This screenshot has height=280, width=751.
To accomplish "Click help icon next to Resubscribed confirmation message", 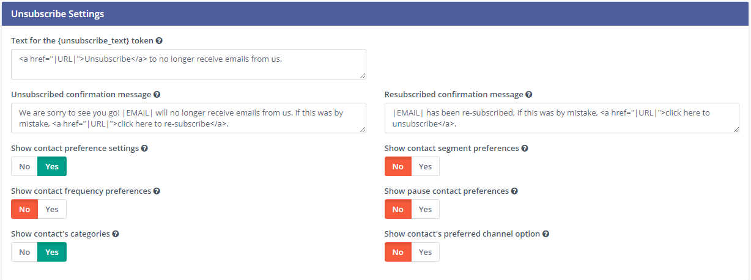I will click(528, 95).
